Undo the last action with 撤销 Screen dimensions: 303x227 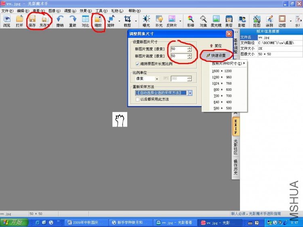[x=60, y=21]
